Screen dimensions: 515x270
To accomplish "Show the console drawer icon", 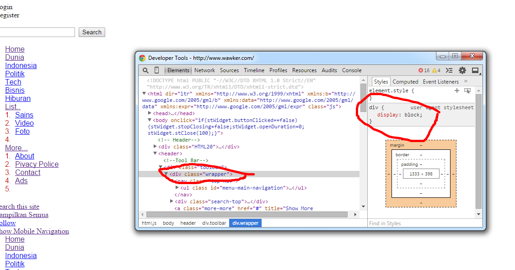I will point(449,70).
